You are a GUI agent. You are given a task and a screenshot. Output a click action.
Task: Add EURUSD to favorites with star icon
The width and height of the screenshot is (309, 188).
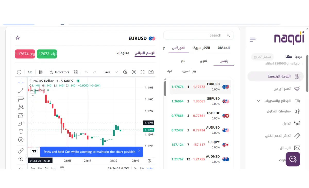[x=18, y=38]
